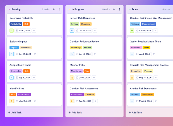This screenshot has height=126, width=173.
Task: Click the Done column title
Action: coord(135,9)
